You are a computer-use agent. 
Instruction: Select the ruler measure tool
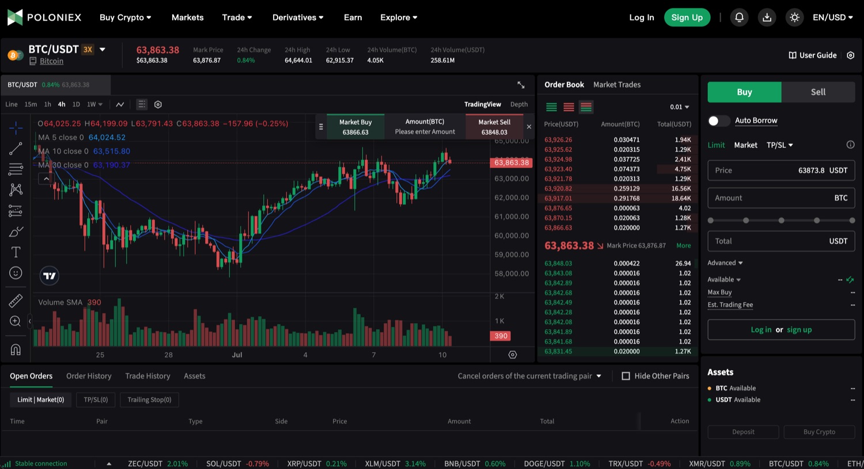coord(16,300)
